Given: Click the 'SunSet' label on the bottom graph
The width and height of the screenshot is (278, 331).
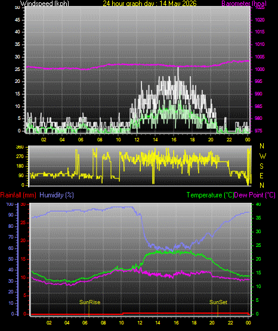Looking at the screenshot, I should tap(218, 302).
